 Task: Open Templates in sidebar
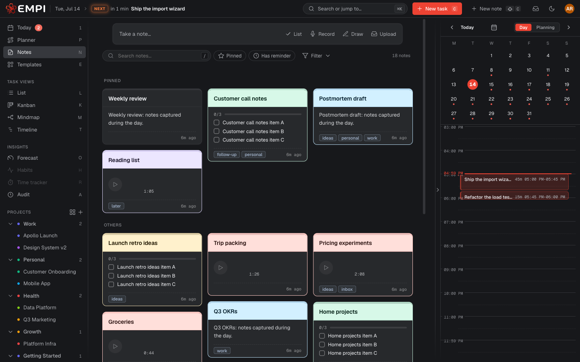pos(44,64)
